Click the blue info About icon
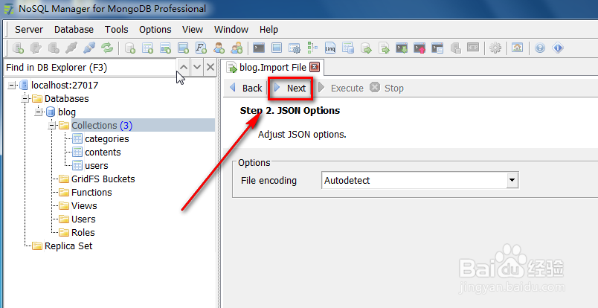 coord(558,48)
